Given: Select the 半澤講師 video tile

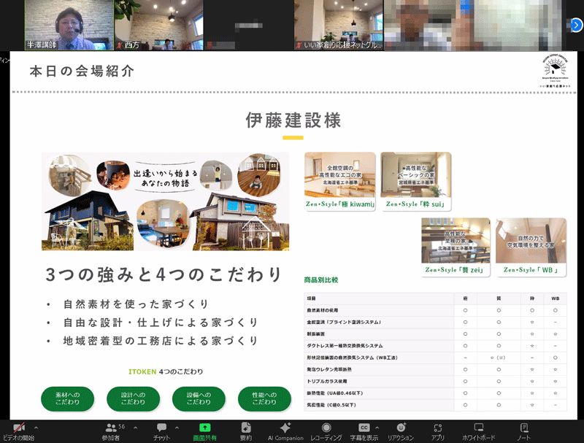Looking at the screenshot, I should pyautogui.click(x=69, y=25).
